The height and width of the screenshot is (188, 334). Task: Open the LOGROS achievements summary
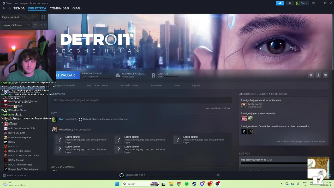point(164,75)
